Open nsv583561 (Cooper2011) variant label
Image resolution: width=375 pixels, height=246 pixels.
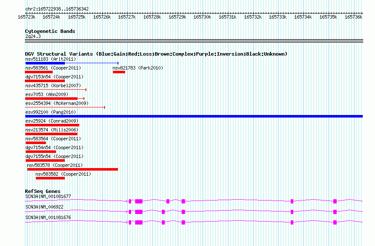[53, 68]
